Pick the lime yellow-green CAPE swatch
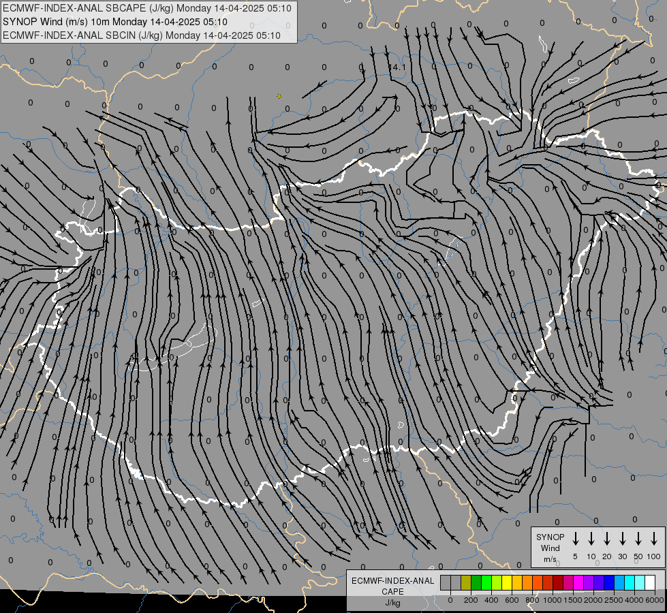The image size is (667, 613). [497, 582]
